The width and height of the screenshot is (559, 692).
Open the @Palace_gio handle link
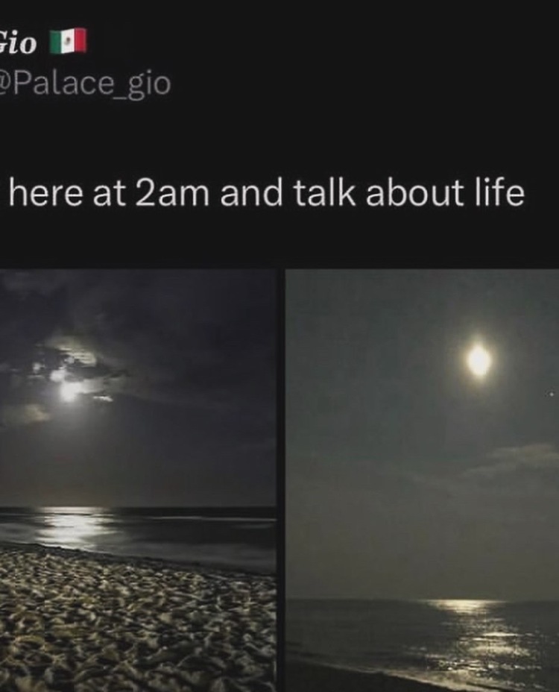click(x=85, y=83)
